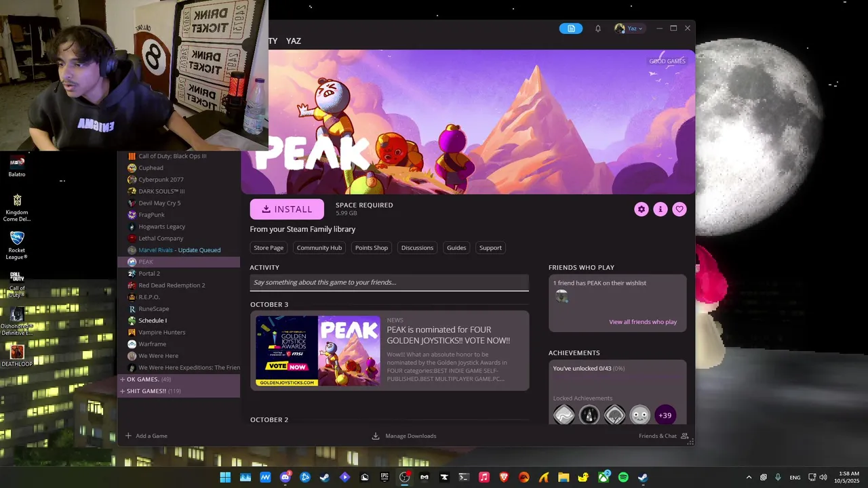This screenshot has height=488, width=868.
Task: Expand the OK GAMES. collection
Action: [x=179, y=380]
